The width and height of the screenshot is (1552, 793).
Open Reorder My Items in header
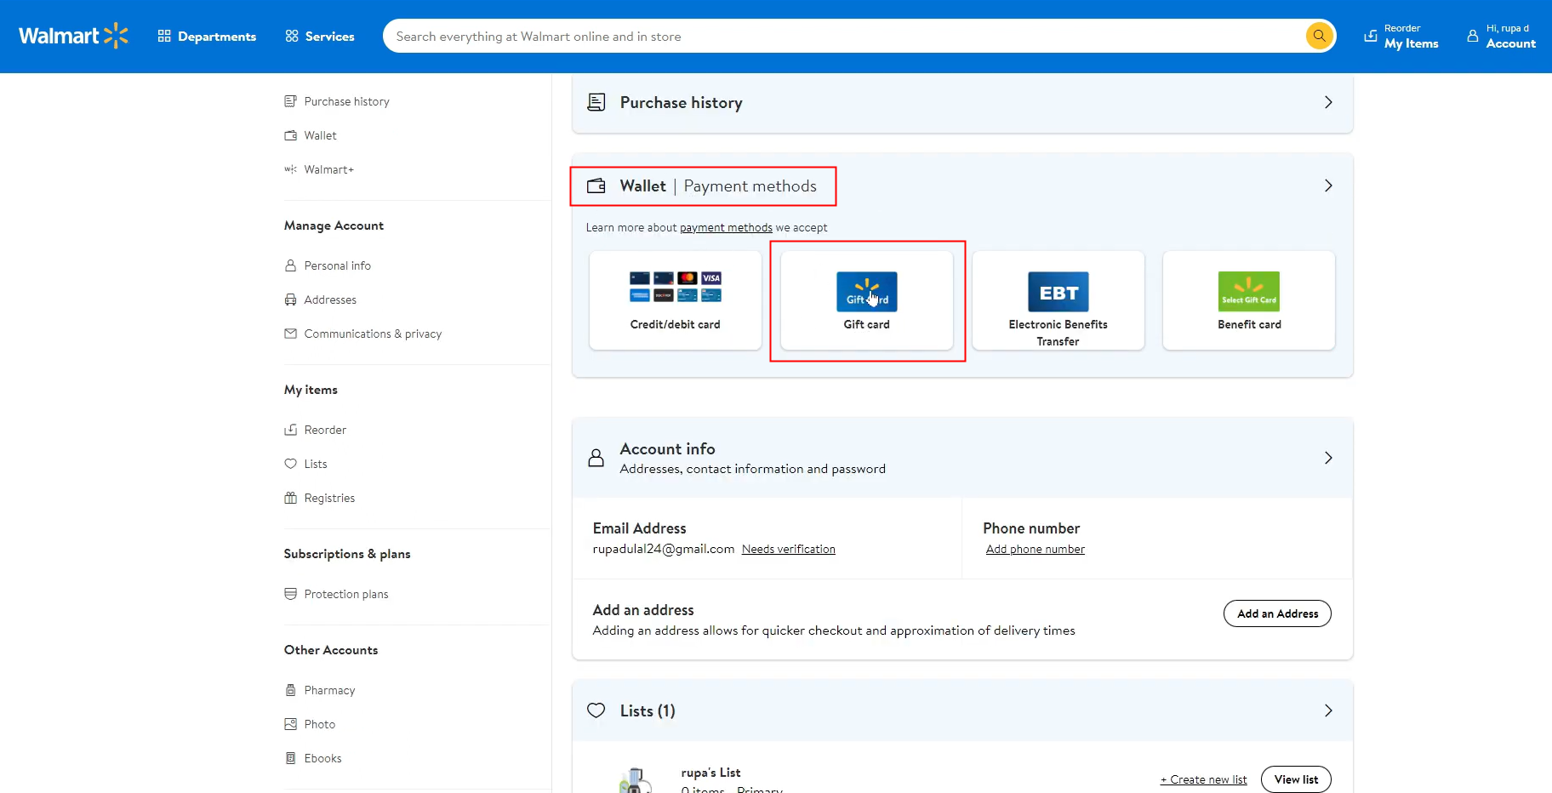1401,37
